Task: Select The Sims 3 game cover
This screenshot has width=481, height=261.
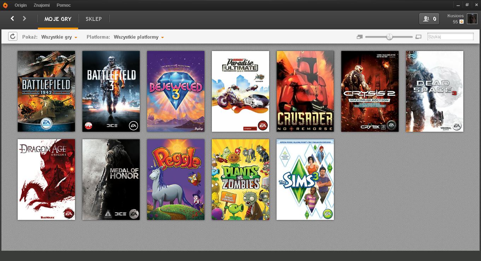Action: [305, 180]
